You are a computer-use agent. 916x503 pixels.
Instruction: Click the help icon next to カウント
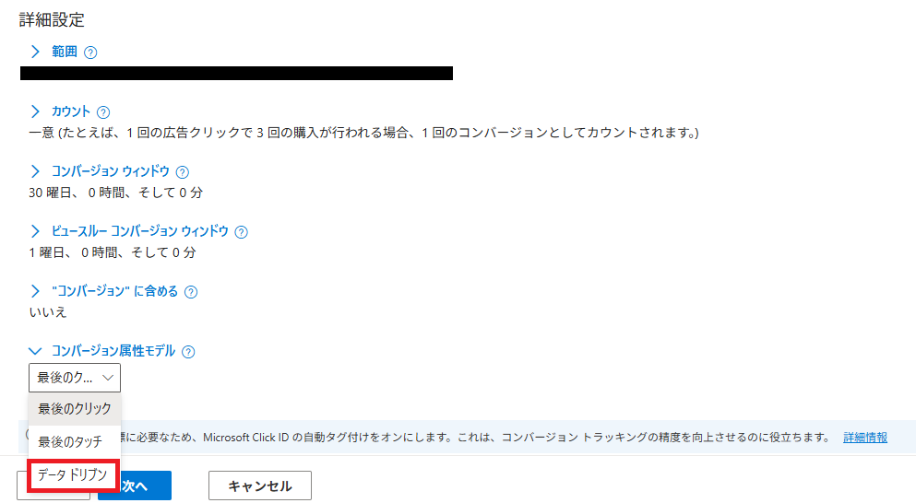(103, 112)
